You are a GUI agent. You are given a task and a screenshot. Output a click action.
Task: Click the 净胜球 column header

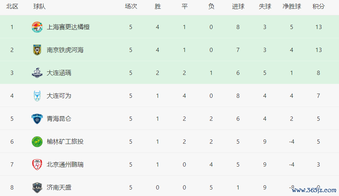pos(292,6)
